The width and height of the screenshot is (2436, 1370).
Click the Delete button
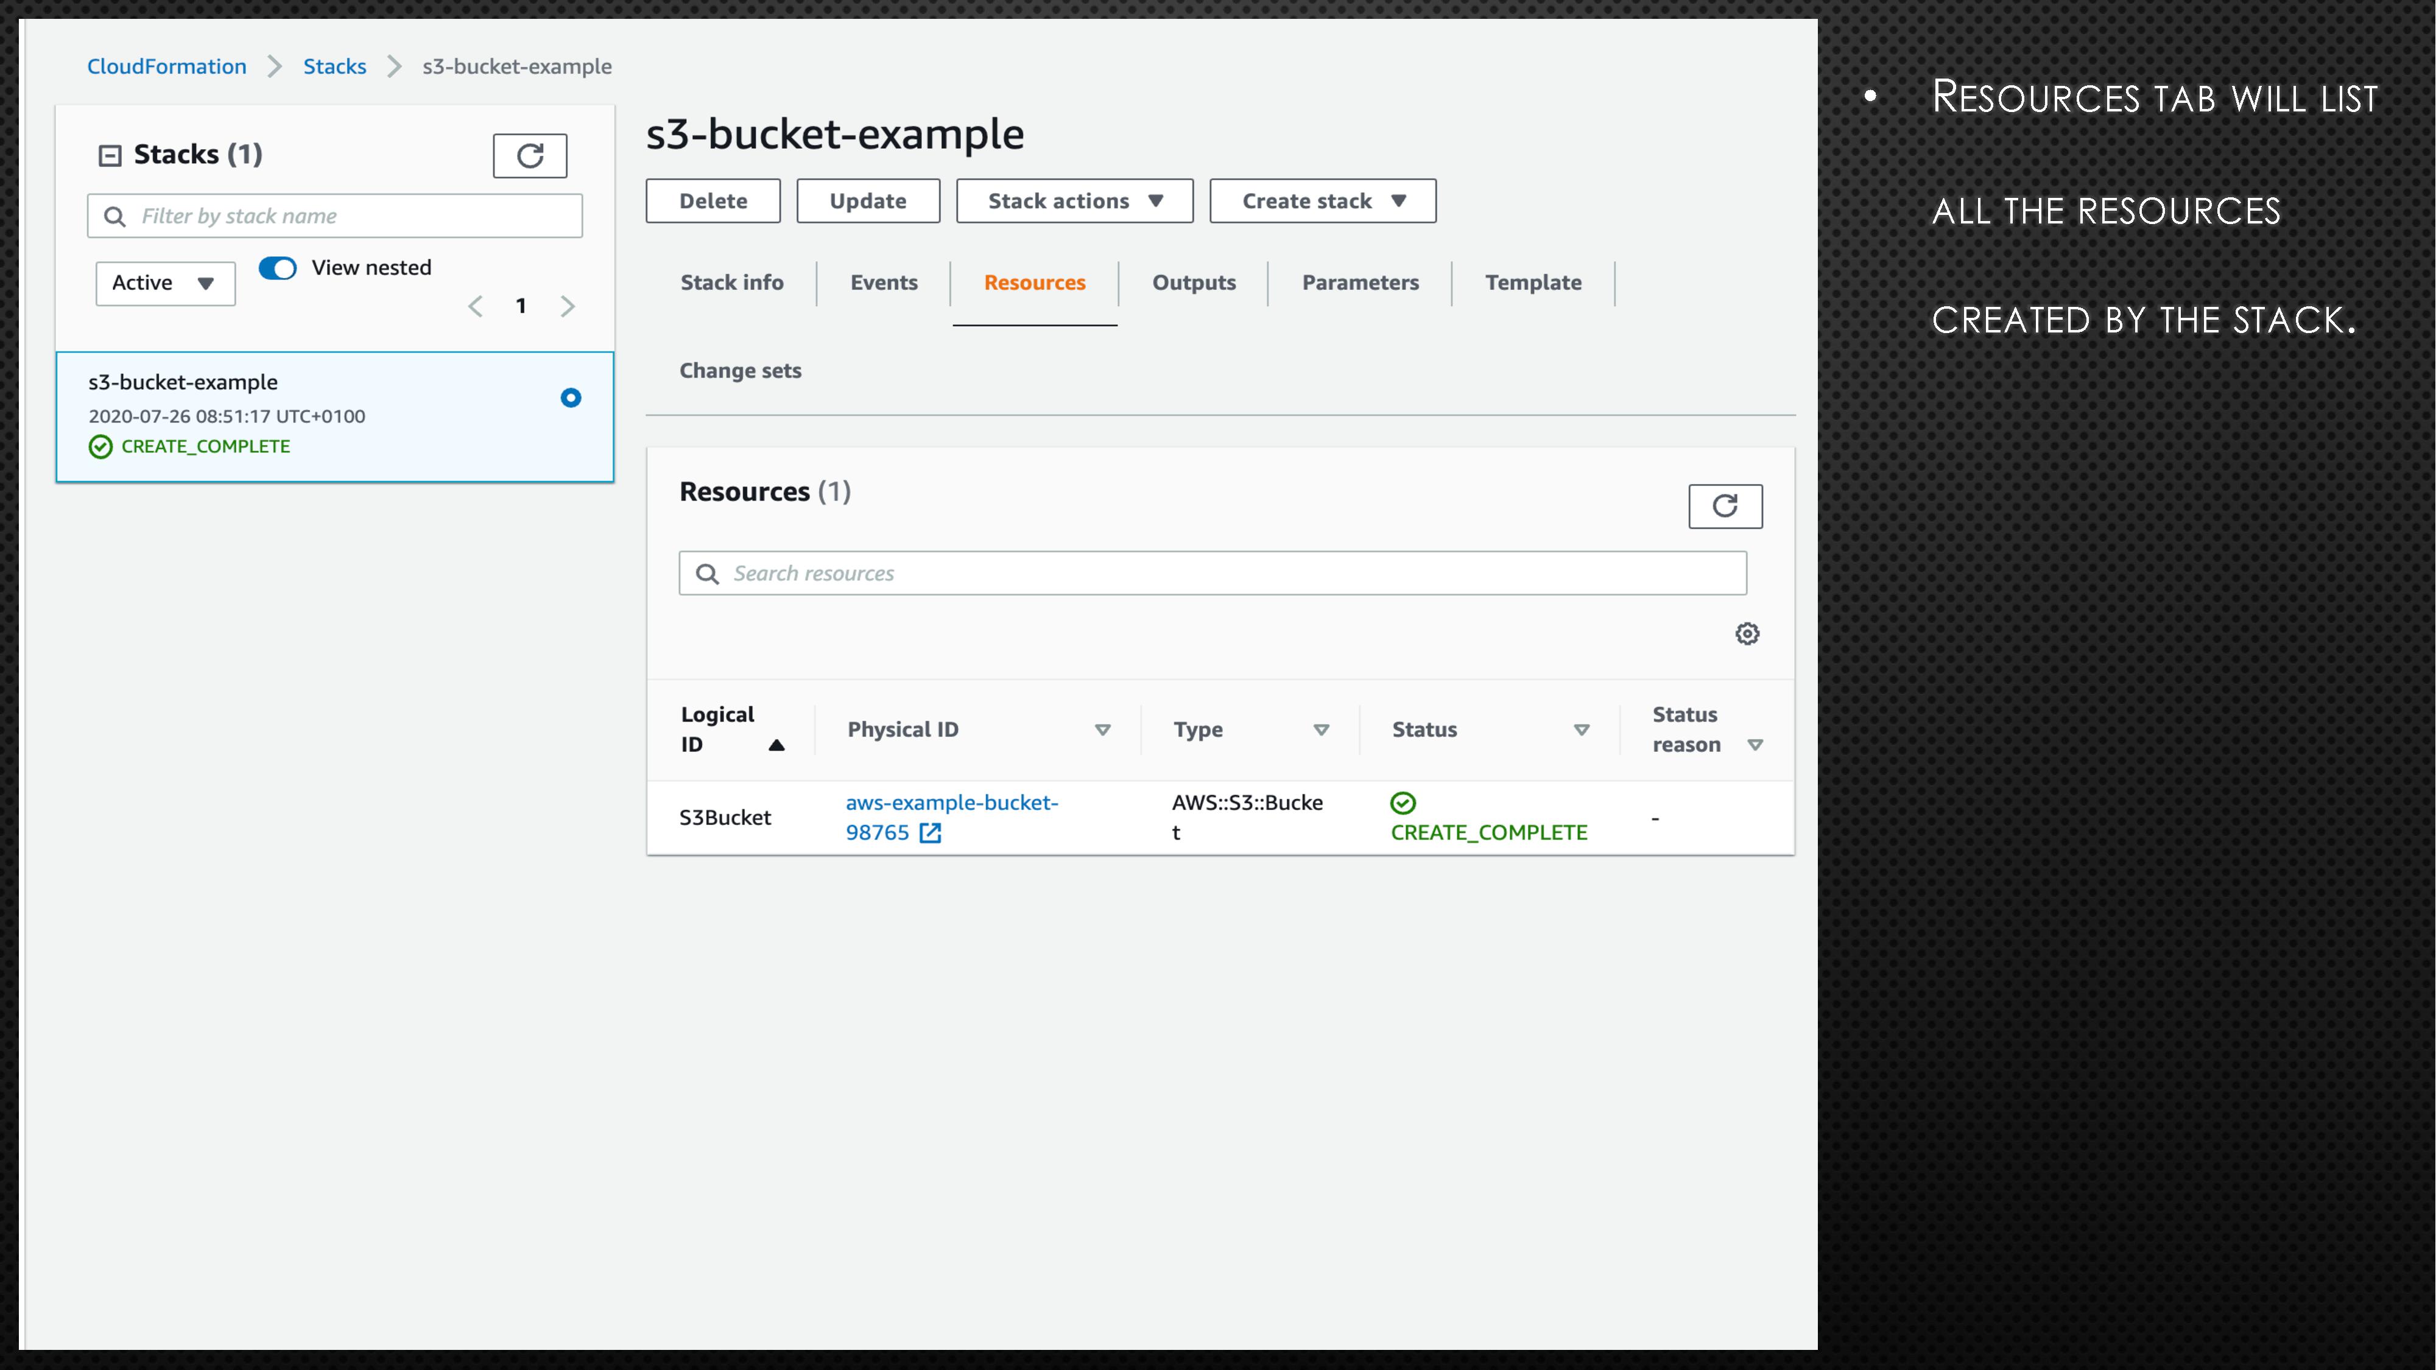(713, 200)
